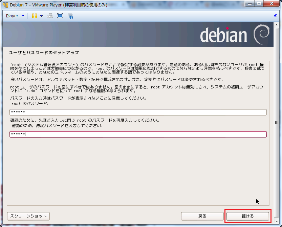Click the Unity mode toolbar icon
282x227 pixels.
tap(70, 16)
